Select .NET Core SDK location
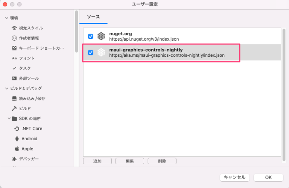289x188 pixels. click(32, 129)
